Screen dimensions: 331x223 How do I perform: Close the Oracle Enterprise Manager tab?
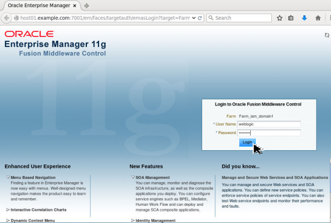click(x=75, y=6)
